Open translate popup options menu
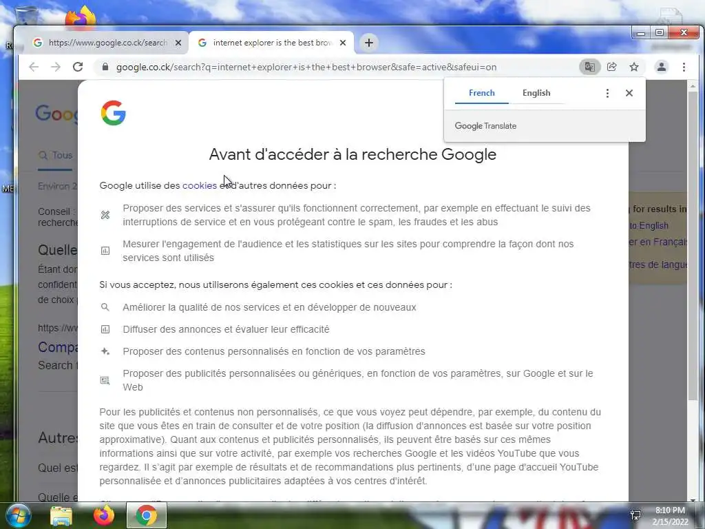 point(607,93)
